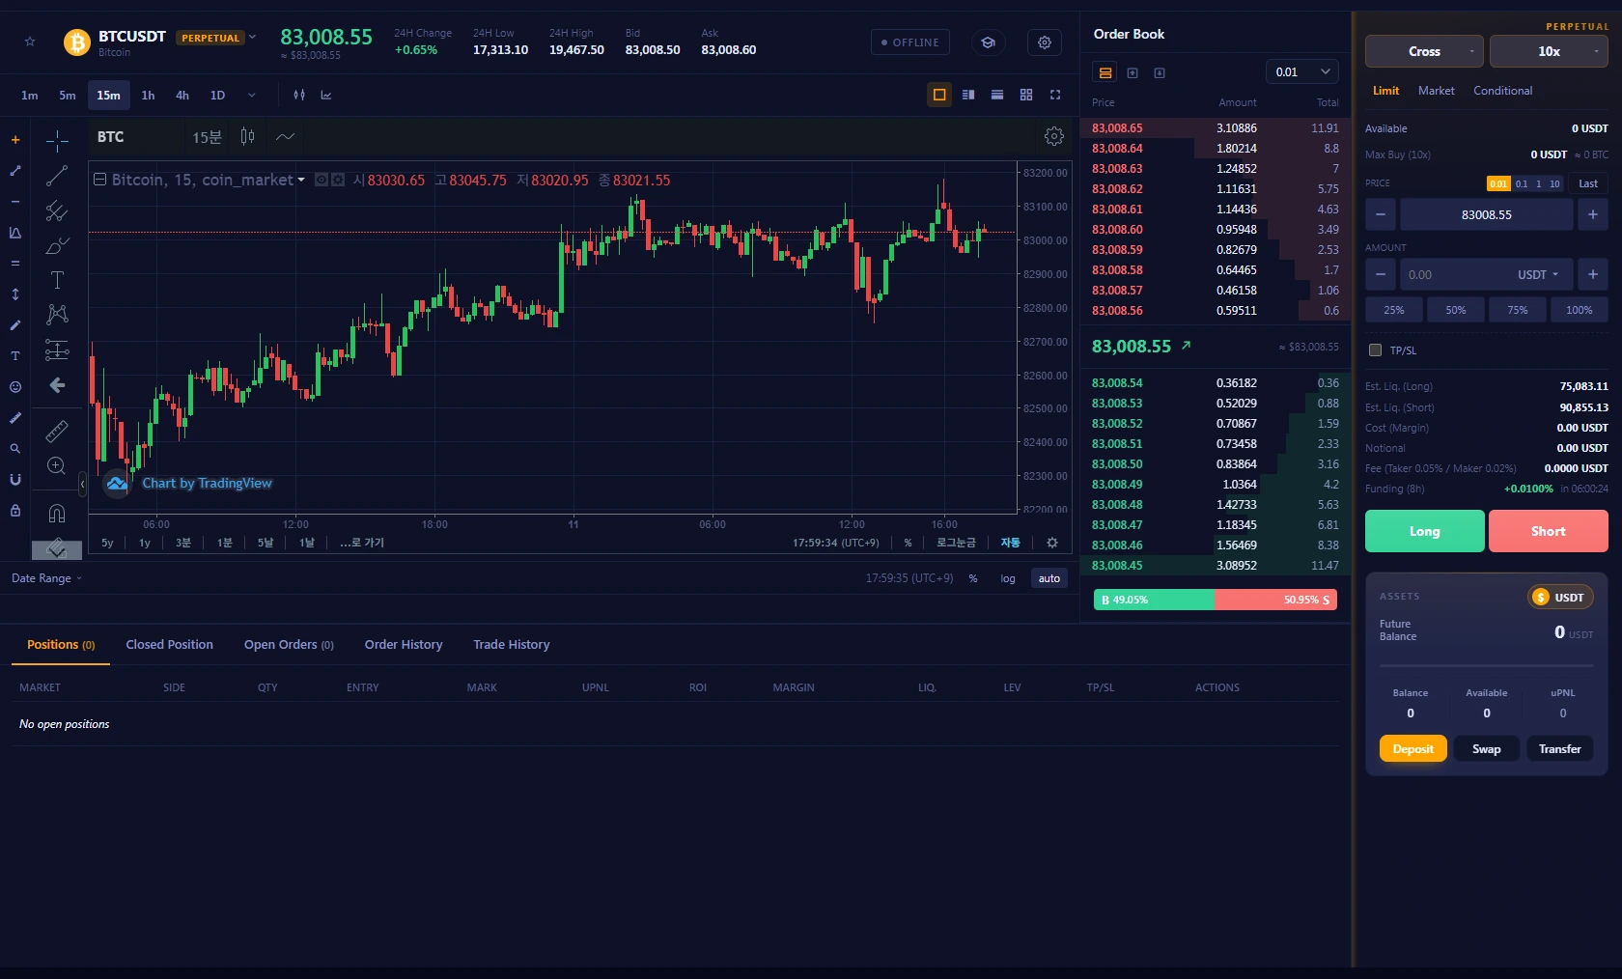Image resolution: width=1622 pixels, height=979 pixels.
Task: Choose candlestick style icon next to 15분
Action: (247, 137)
